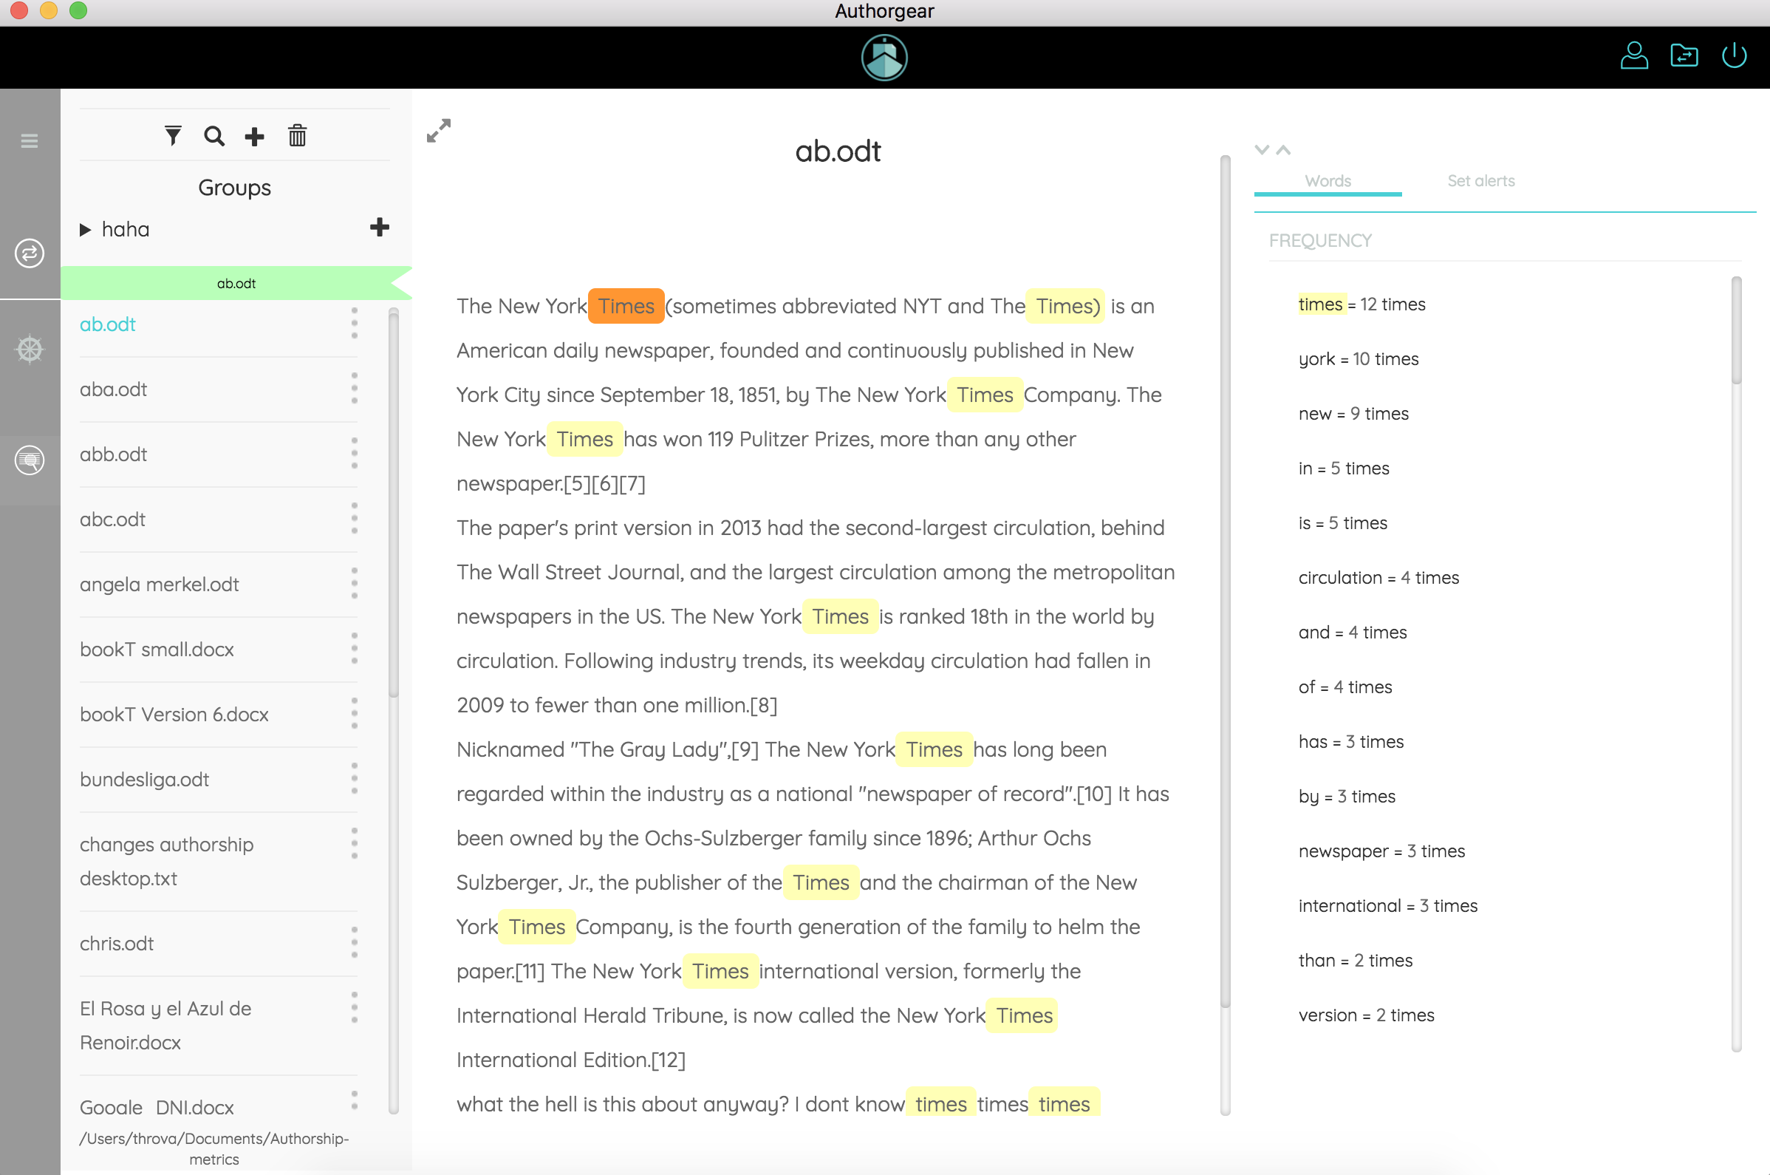Click the Authorgear logo

[884, 58]
